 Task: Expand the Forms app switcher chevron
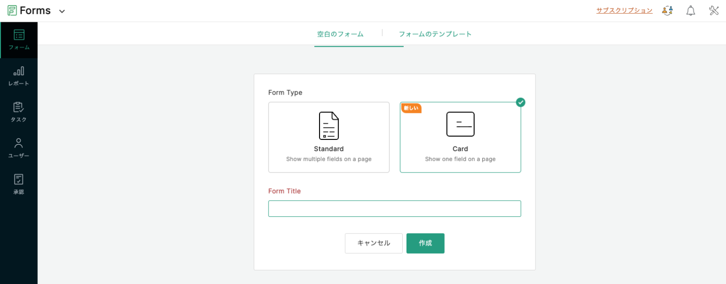pos(61,10)
